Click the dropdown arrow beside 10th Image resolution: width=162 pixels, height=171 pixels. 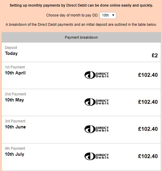[x=113, y=15]
